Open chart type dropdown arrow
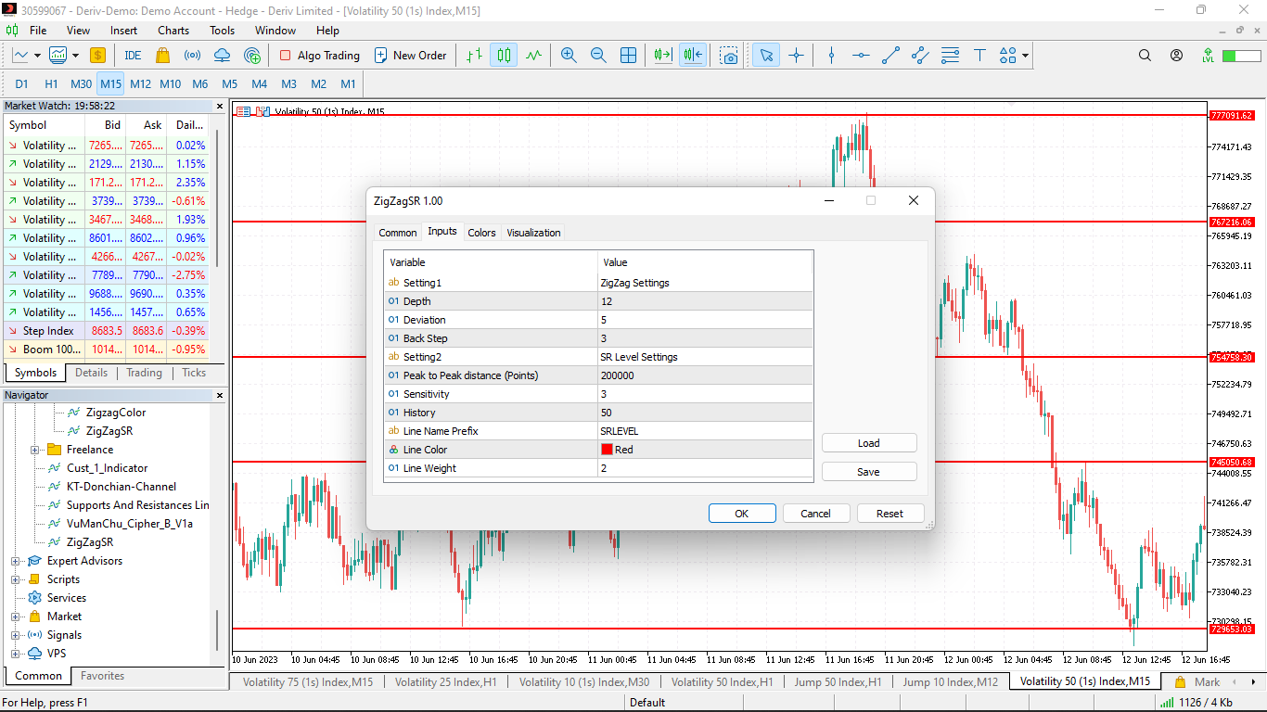Screen dimensions: 1267x712 (37, 56)
